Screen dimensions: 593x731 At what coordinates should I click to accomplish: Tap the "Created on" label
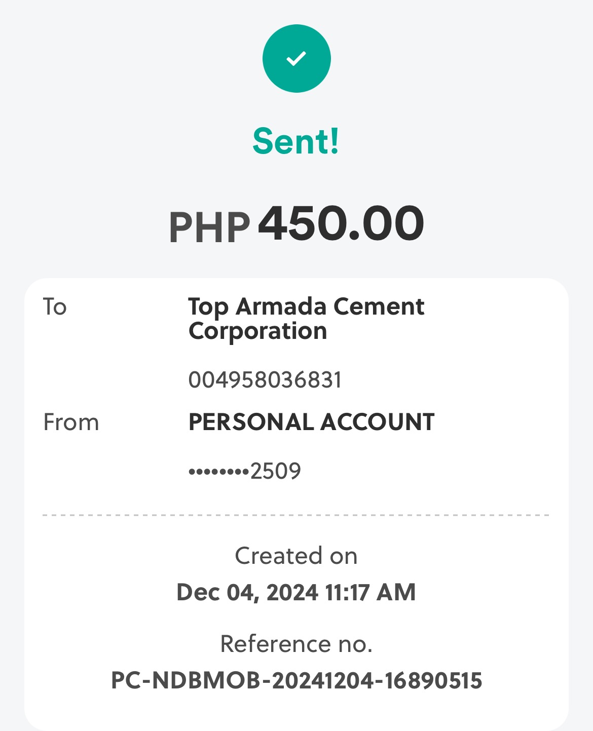tap(296, 556)
